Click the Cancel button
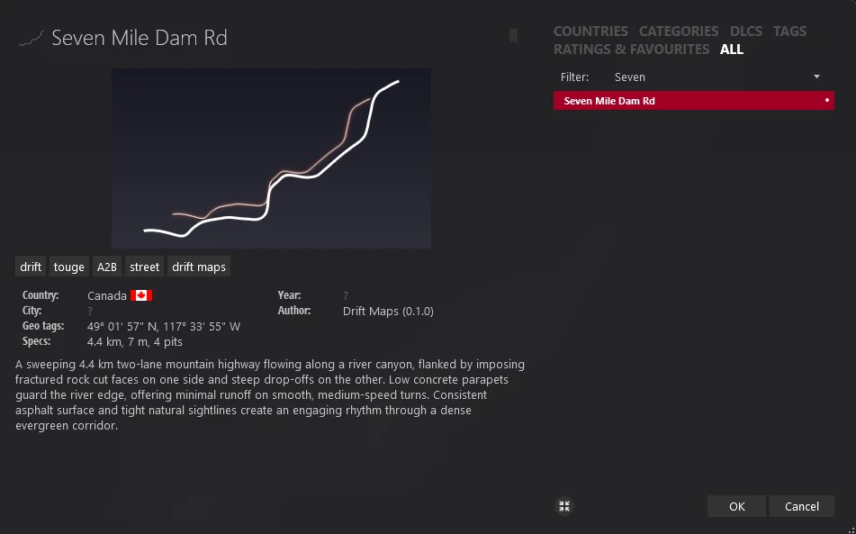856x534 pixels. click(x=801, y=506)
